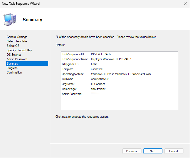The height and width of the screenshot is (158, 190).
Task: Click the task sequence name 'Déployer Windows 11 Pro 24H2'
Action: [111, 59]
